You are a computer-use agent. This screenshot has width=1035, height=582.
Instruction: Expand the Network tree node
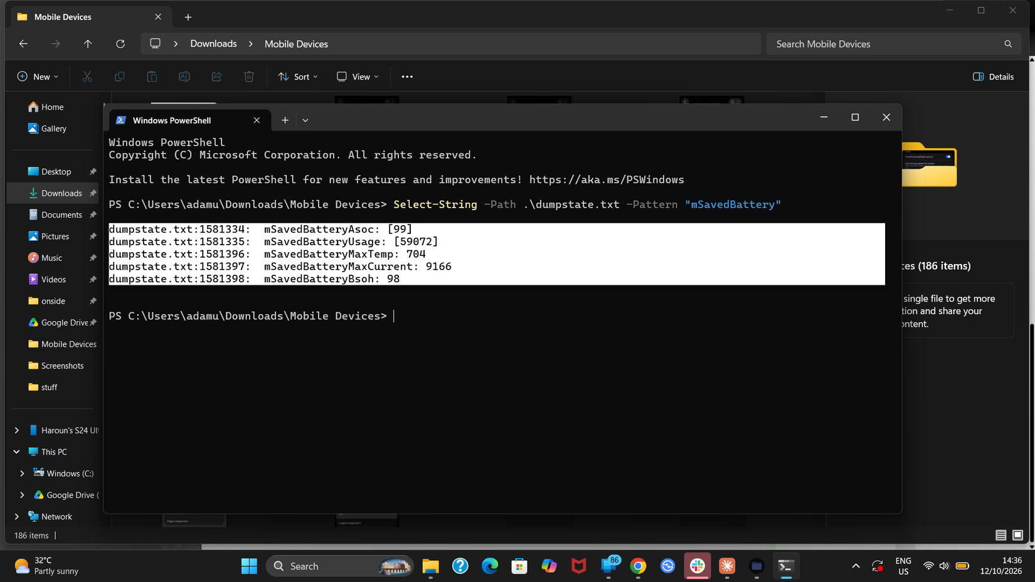17,517
